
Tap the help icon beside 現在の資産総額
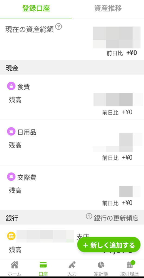coord(59,27)
